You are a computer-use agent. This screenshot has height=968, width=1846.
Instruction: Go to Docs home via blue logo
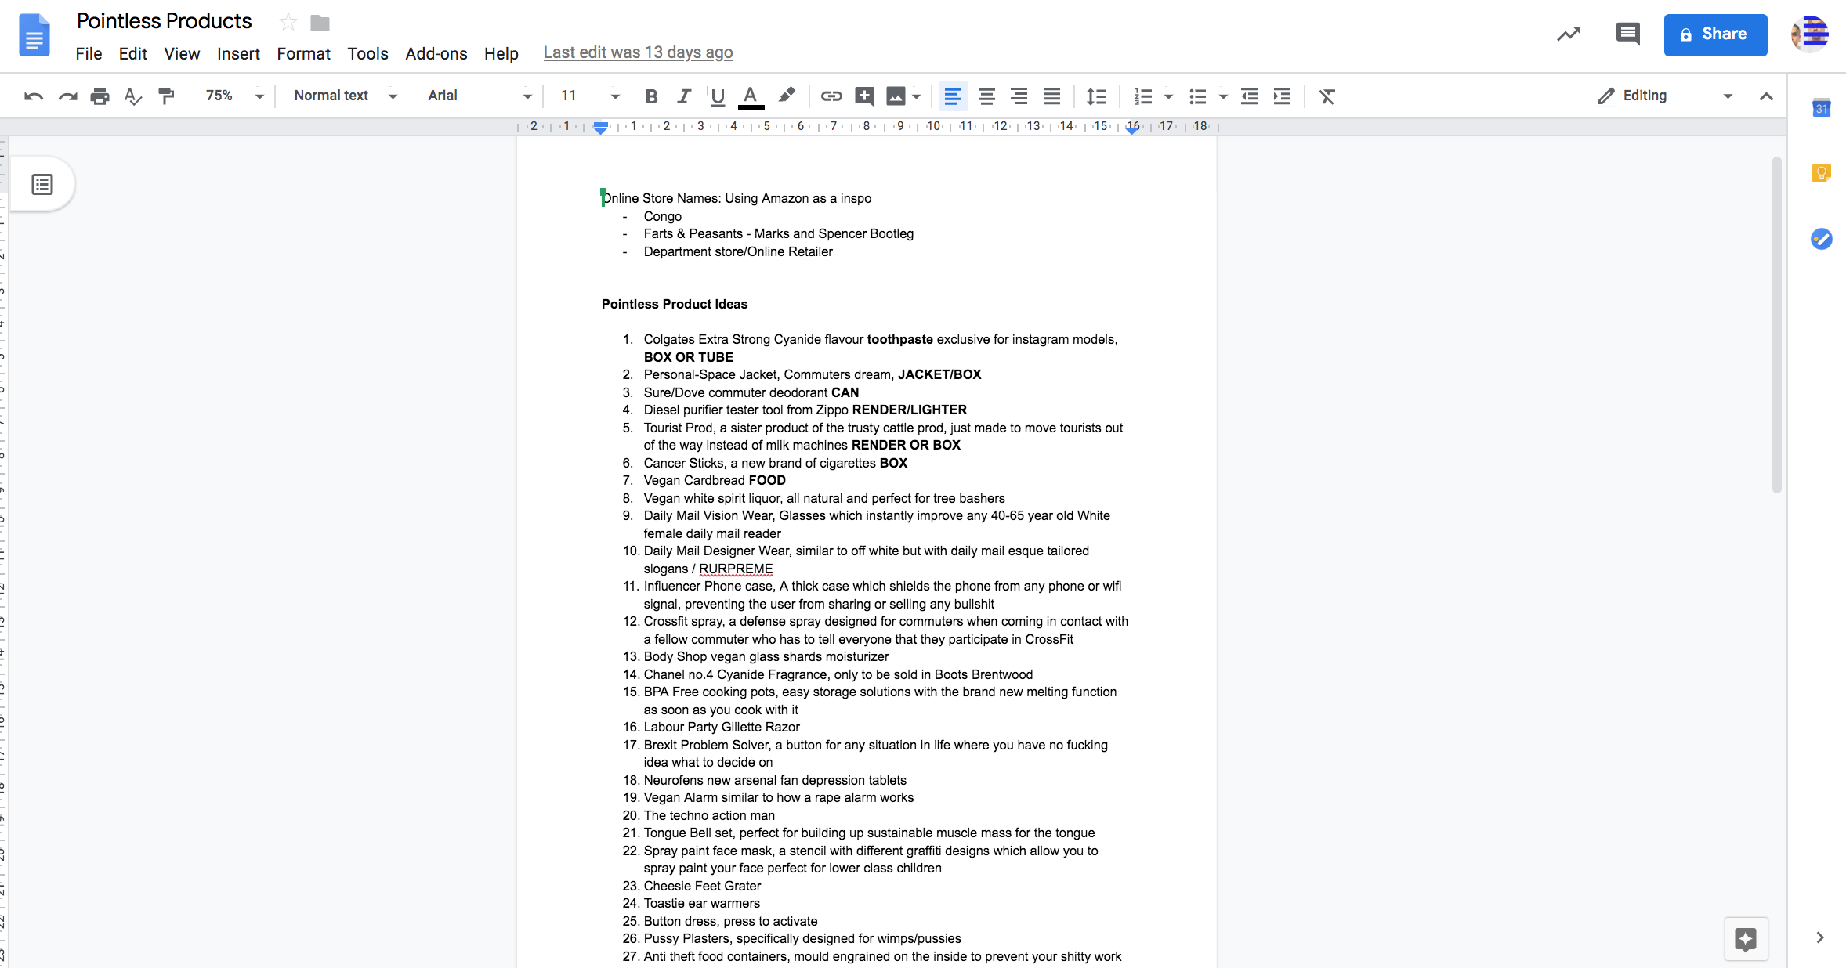click(34, 35)
